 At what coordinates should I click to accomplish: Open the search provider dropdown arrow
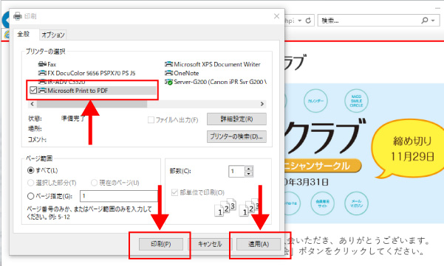433,21
